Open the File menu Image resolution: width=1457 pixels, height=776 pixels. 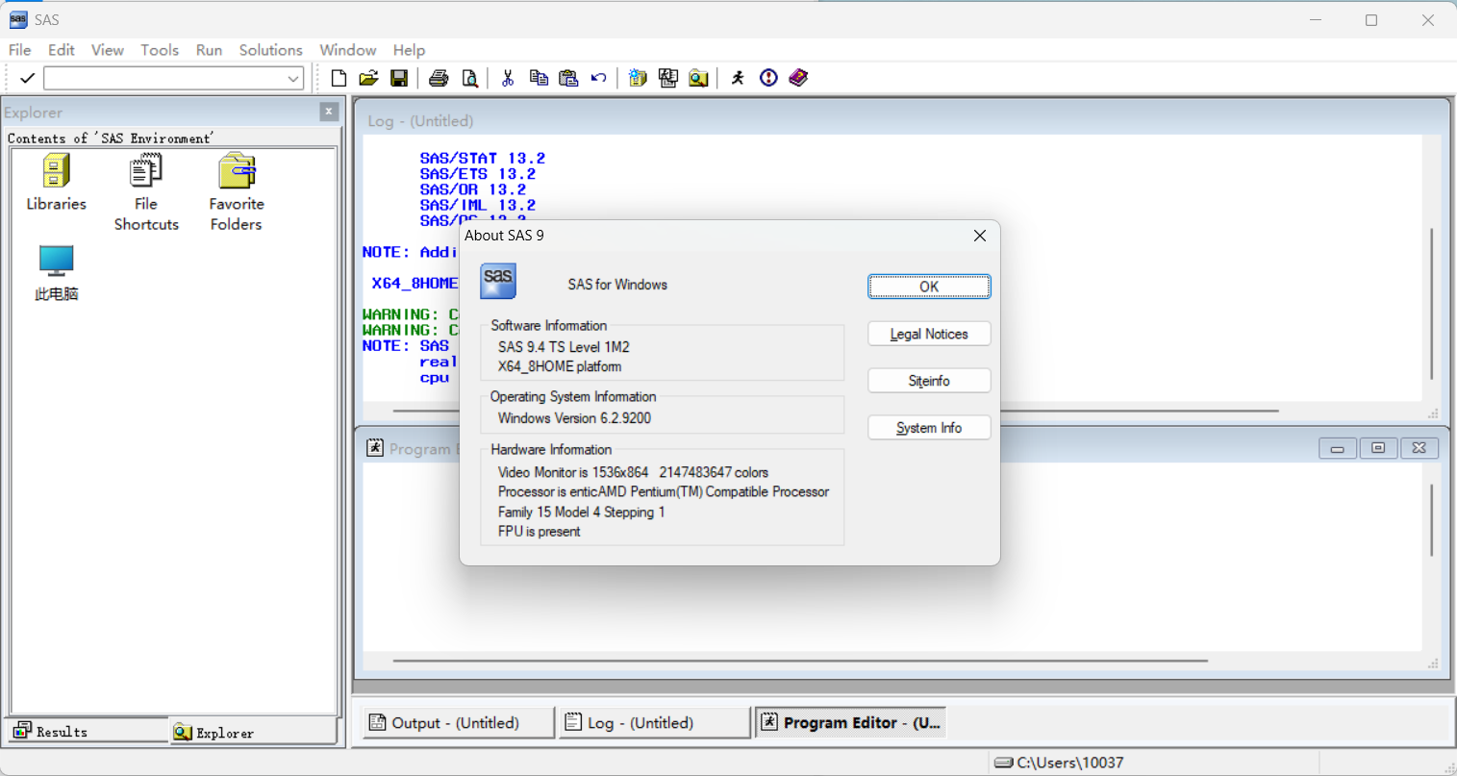(x=19, y=50)
